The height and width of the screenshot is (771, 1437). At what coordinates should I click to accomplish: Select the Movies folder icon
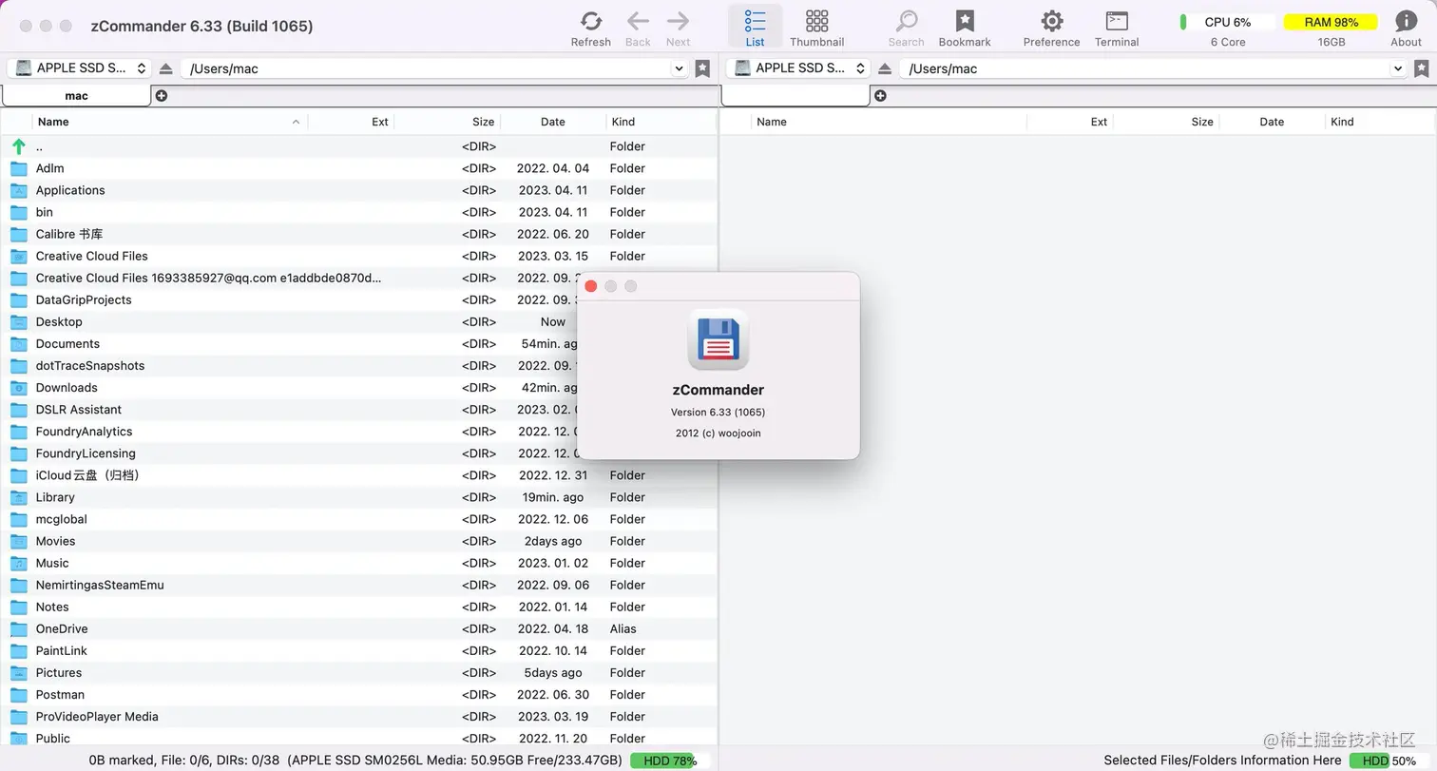click(x=19, y=541)
